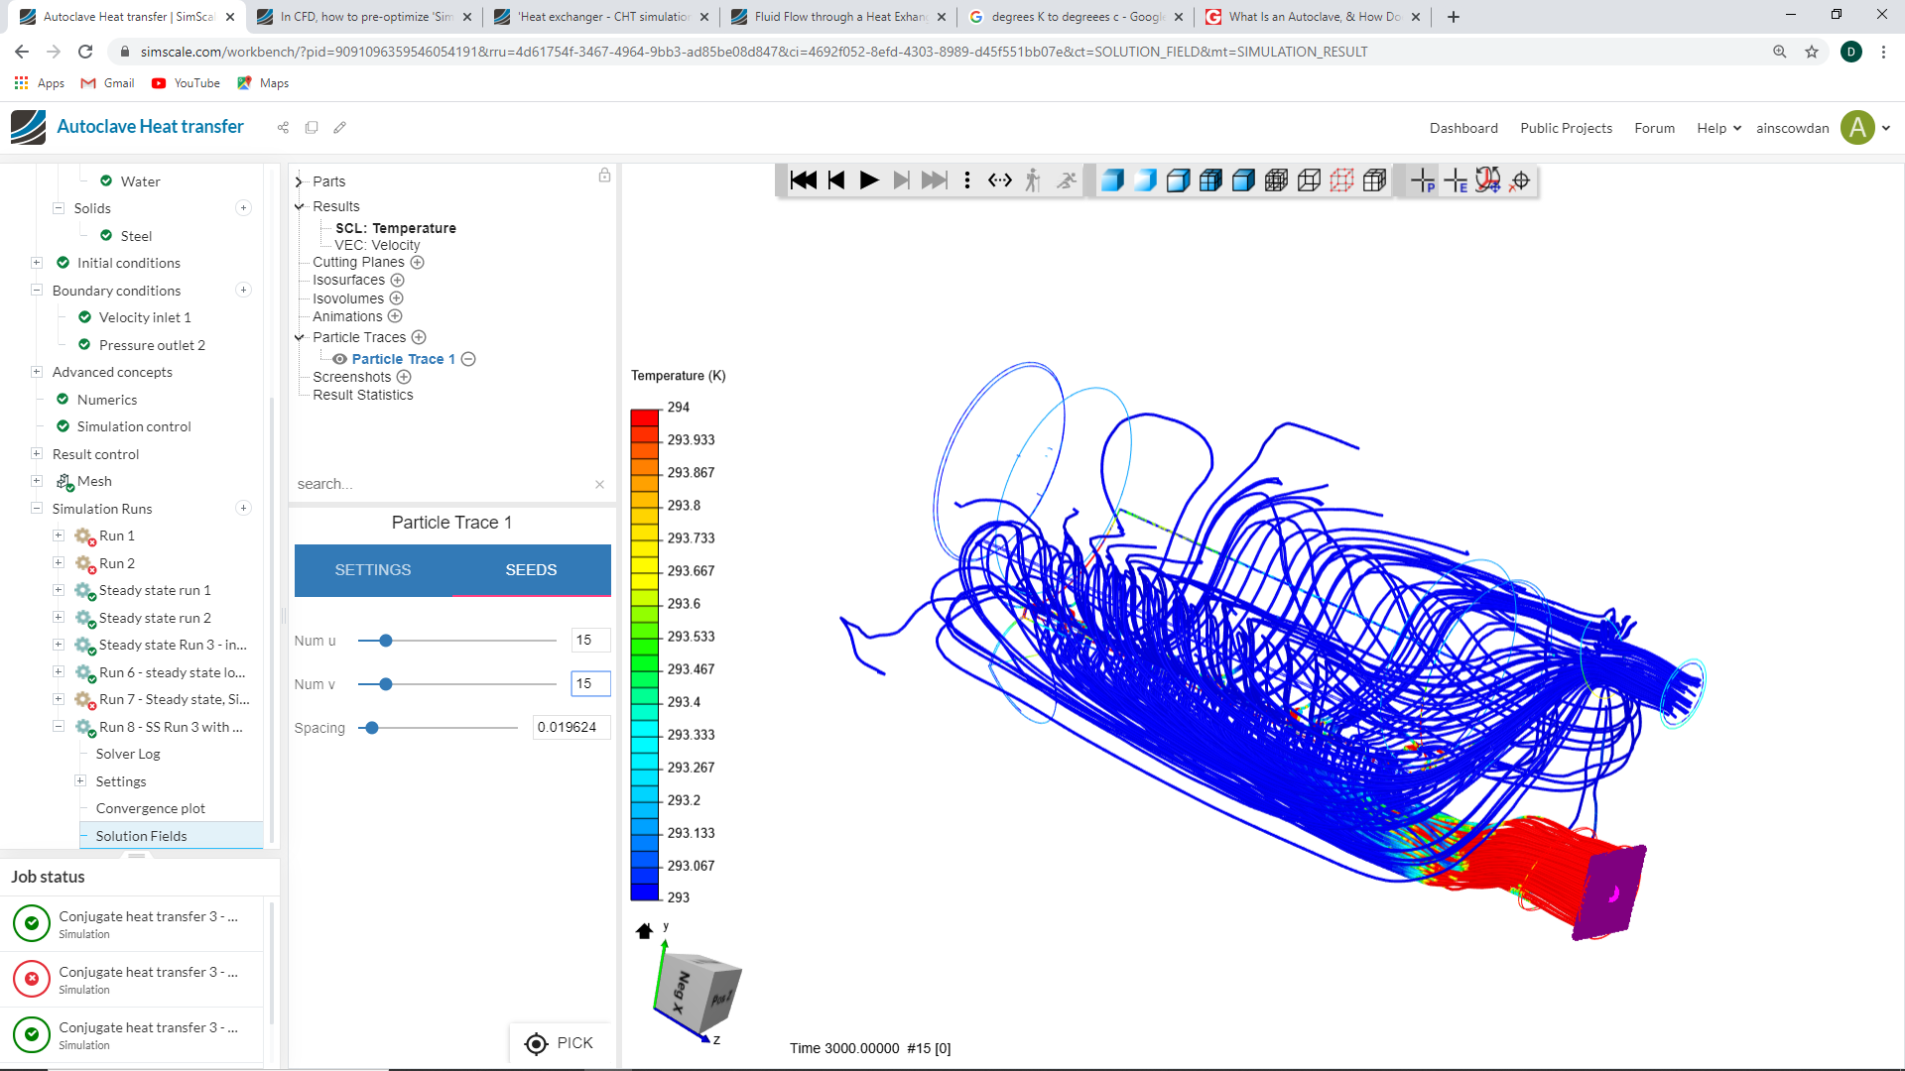Expand the Parts tree node
The height and width of the screenshot is (1071, 1905).
[299, 182]
